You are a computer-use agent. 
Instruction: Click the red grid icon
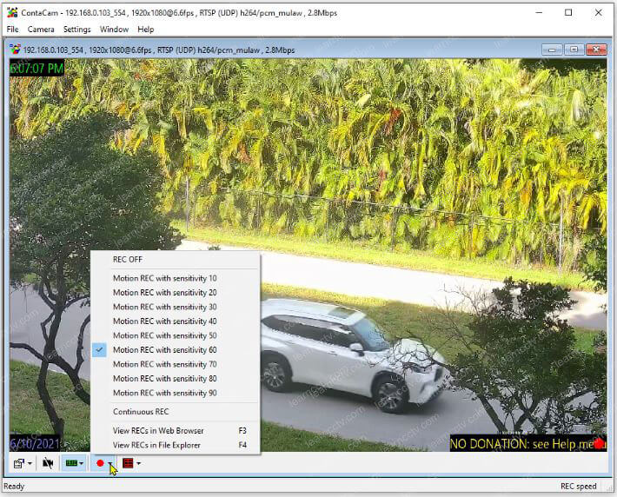coord(128,463)
